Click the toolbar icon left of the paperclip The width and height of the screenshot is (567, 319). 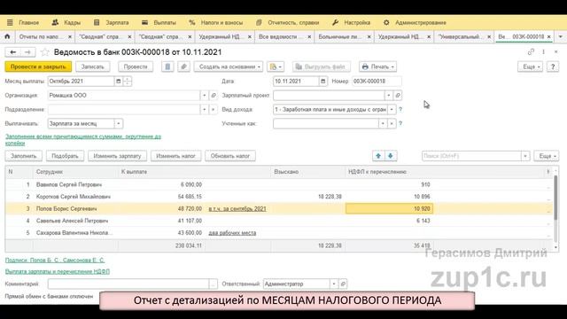pyautogui.click(x=167, y=67)
